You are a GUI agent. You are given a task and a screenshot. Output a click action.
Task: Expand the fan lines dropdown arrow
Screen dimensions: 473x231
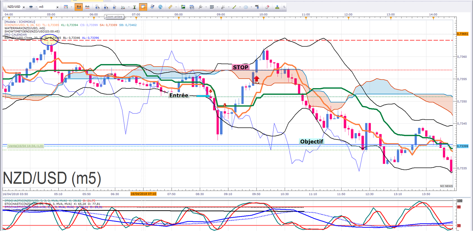pos(228,7)
